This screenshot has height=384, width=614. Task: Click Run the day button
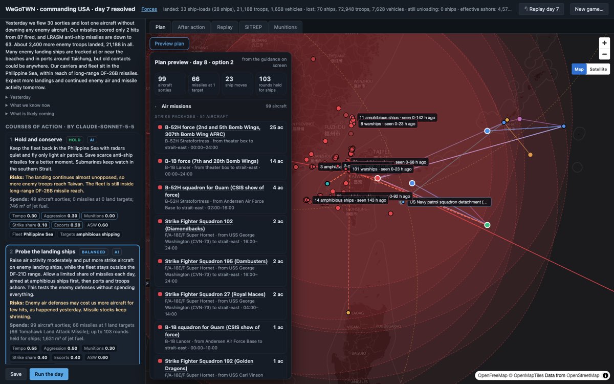pyautogui.click(x=49, y=374)
